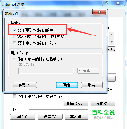
Task: Click the scrollbar down arrow
Action: coord(111,42)
